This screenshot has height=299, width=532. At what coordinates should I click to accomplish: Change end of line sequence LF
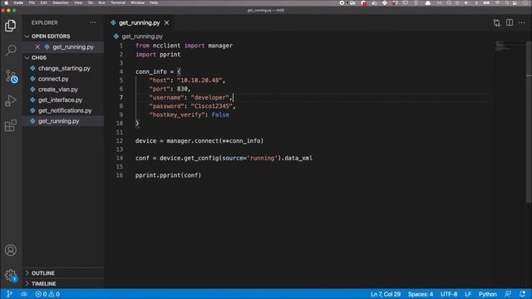[468, 294]
